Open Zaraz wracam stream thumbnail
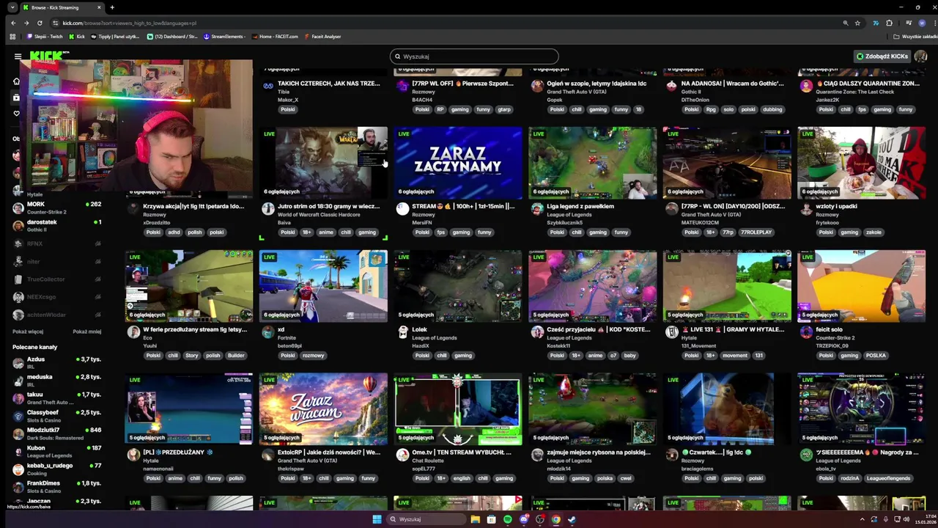The image size is (938, 528). (x=323, y=408)
